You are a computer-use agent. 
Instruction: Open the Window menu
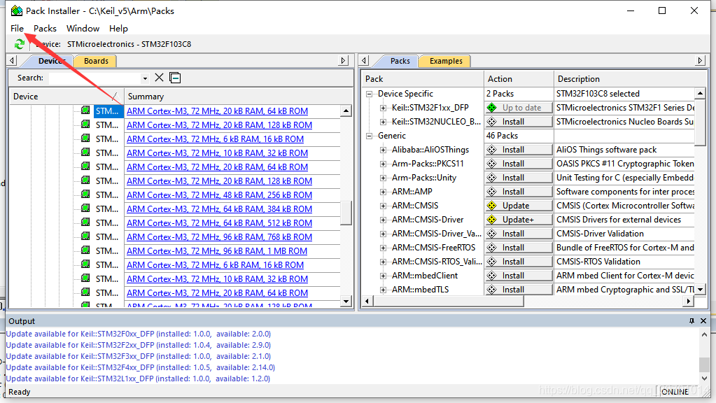83,28
